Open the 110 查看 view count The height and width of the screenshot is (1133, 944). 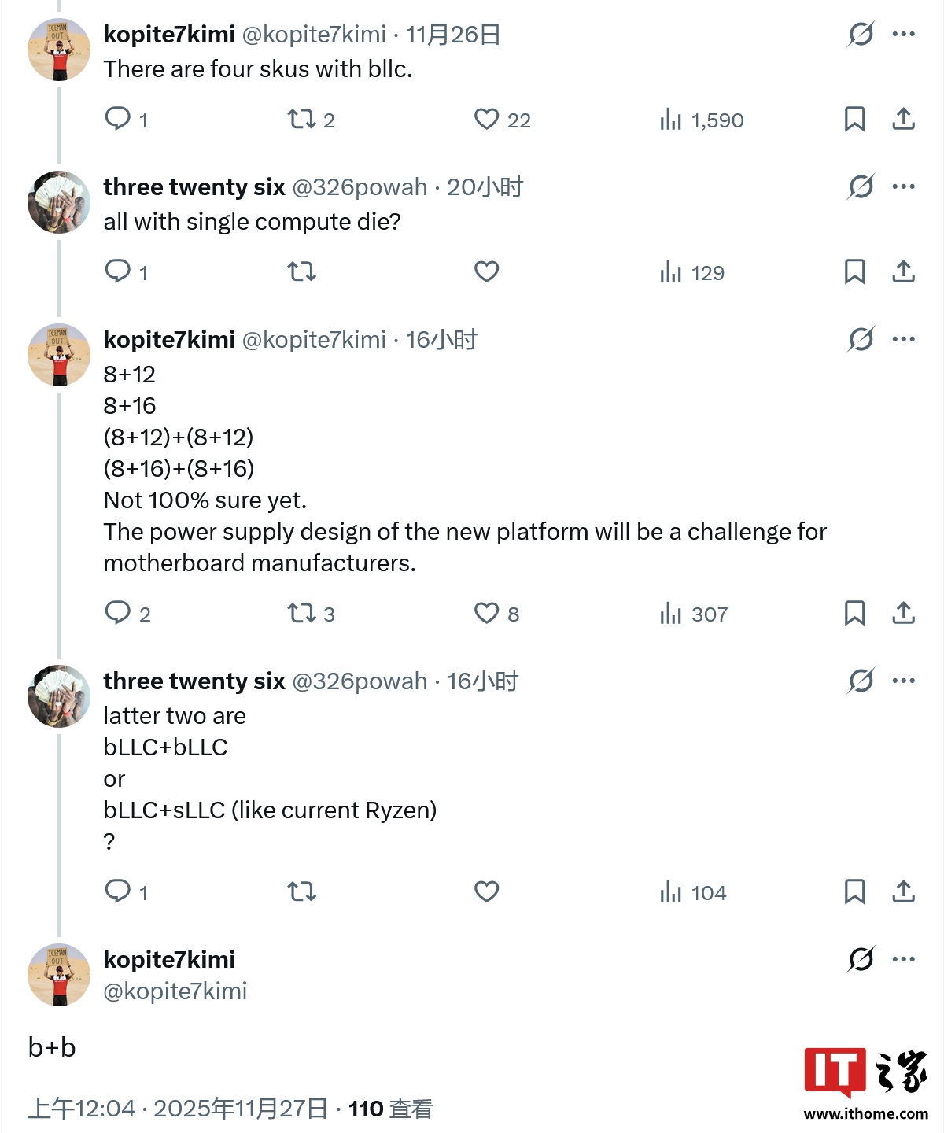point(390,1109)
